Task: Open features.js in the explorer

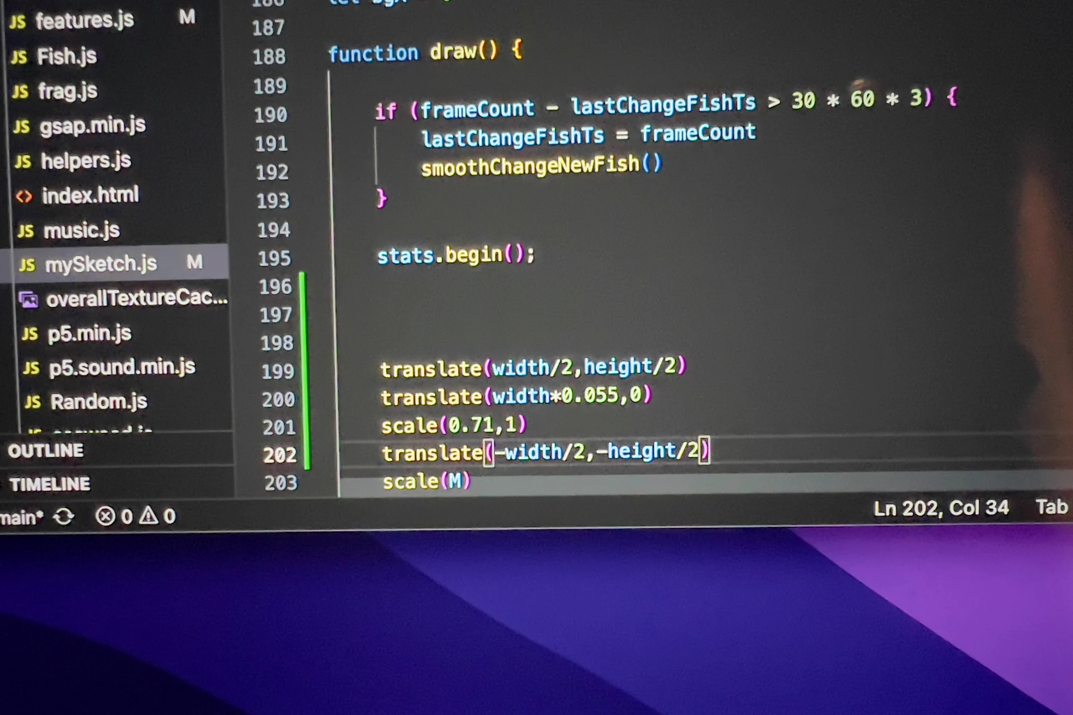Action: coord(84,21)
